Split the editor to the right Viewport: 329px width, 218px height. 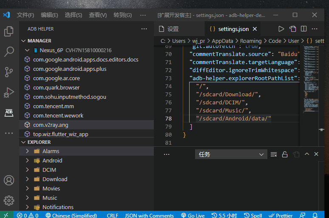point(303,29)
